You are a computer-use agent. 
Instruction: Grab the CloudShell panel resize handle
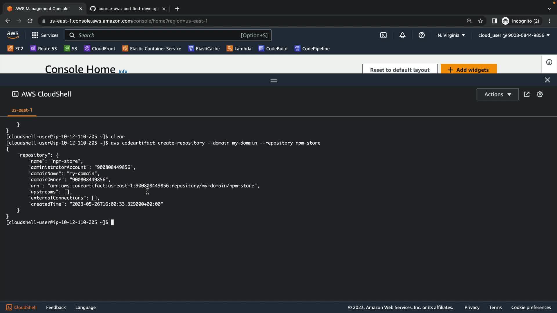[x=273, y=80]
